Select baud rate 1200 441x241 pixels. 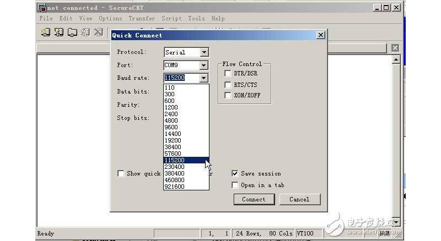click(x=186, y=107)
